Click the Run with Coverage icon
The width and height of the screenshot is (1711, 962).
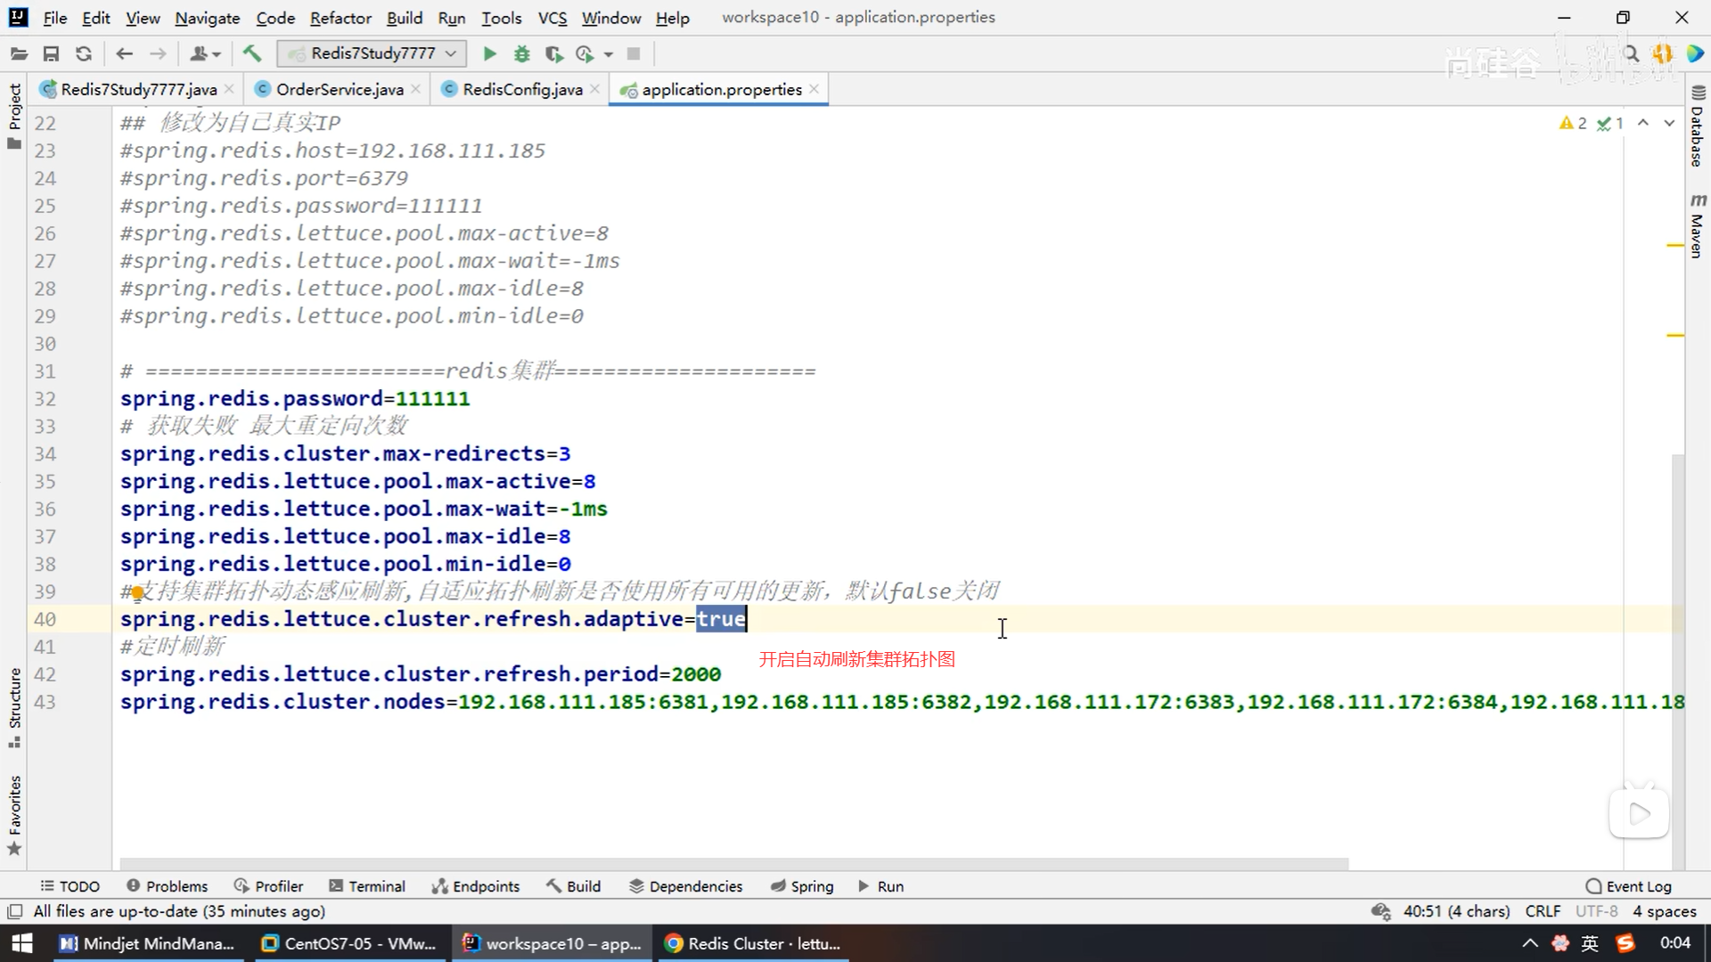click(x=553, y=54)
